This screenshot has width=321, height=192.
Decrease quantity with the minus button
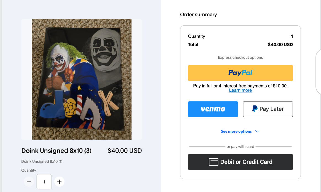point(29,182)
